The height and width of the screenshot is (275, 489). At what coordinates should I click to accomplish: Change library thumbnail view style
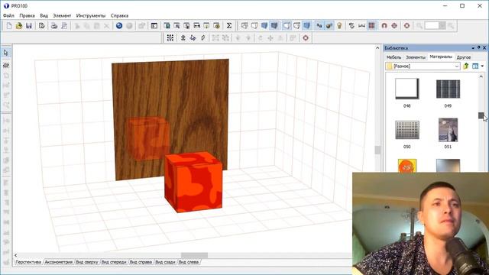[x=475, y=66]
